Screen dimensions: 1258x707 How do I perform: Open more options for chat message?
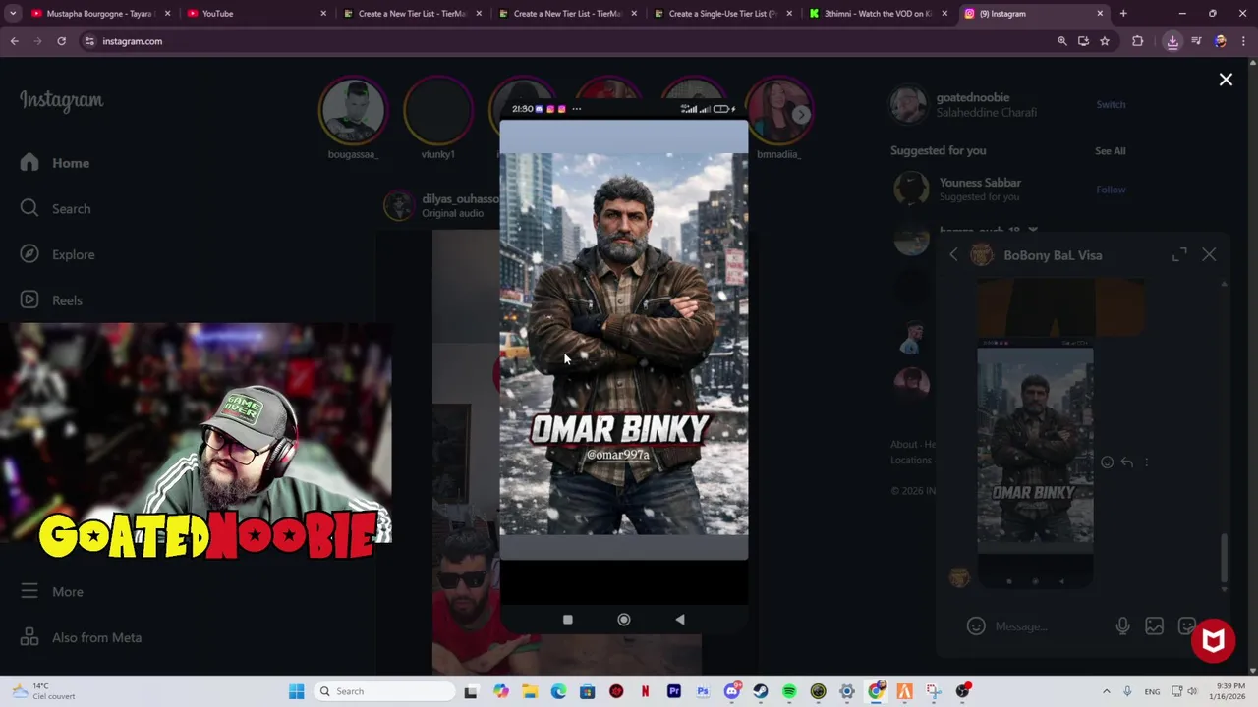point(1146,462)
